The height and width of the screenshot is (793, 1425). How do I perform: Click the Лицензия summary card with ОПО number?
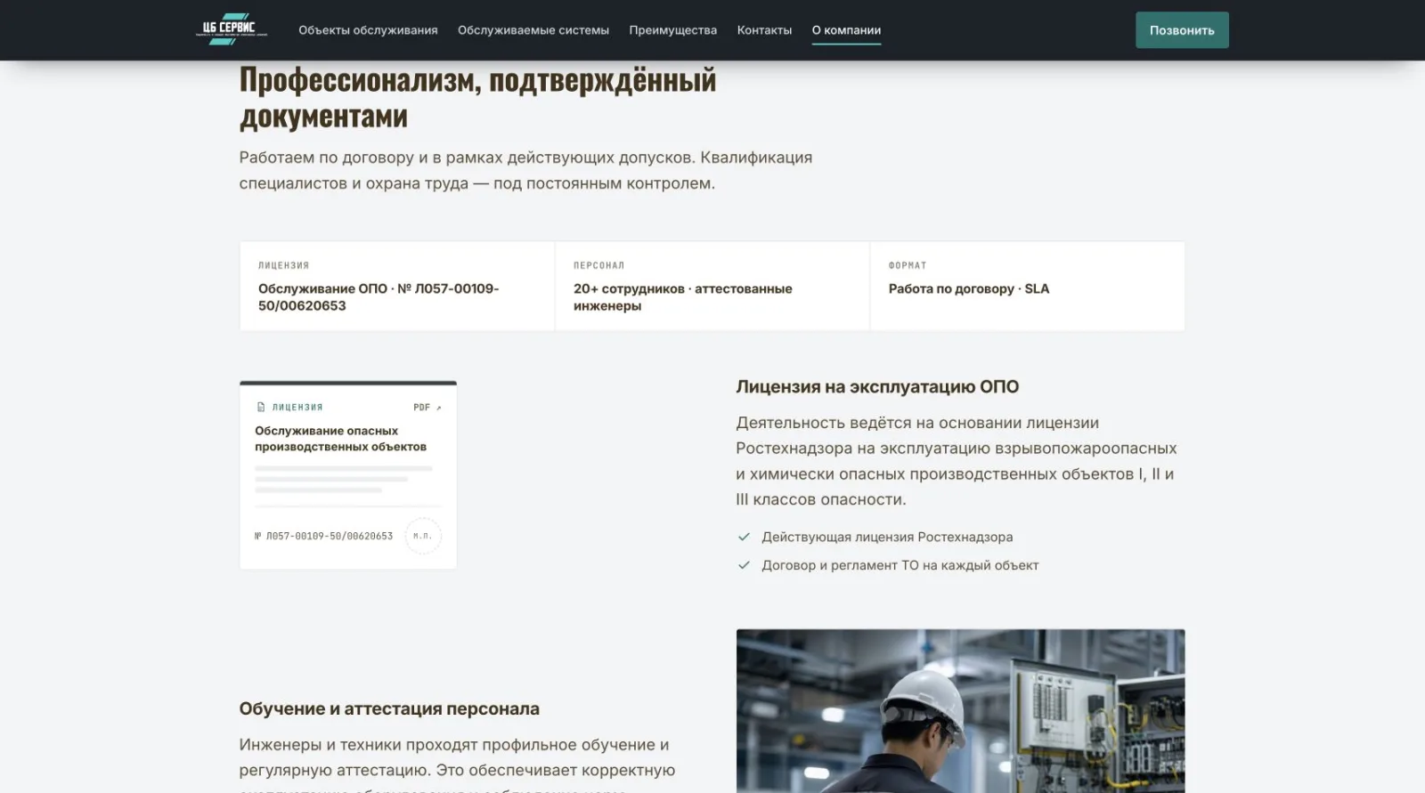(x=397, y=286)
